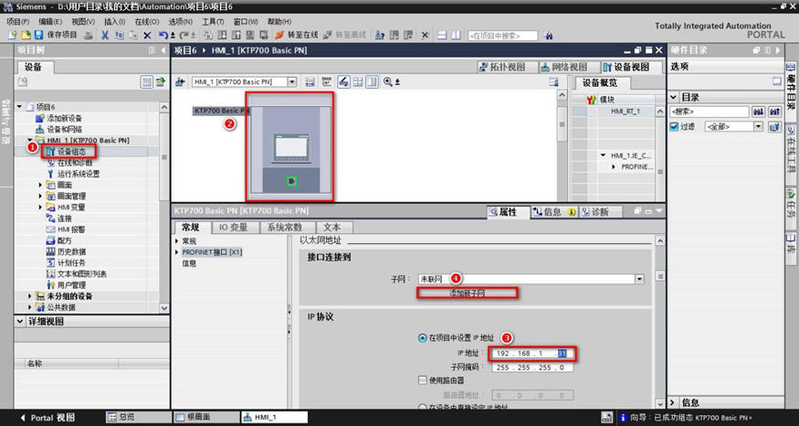Select HMI 报警 in project tree
Screen dimensions: 799x426
pyautogui.click(x=71, y=229)
